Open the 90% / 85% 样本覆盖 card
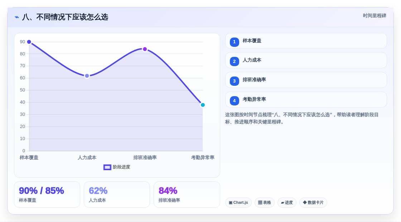The image size is (401, 222). pos(47,194)
